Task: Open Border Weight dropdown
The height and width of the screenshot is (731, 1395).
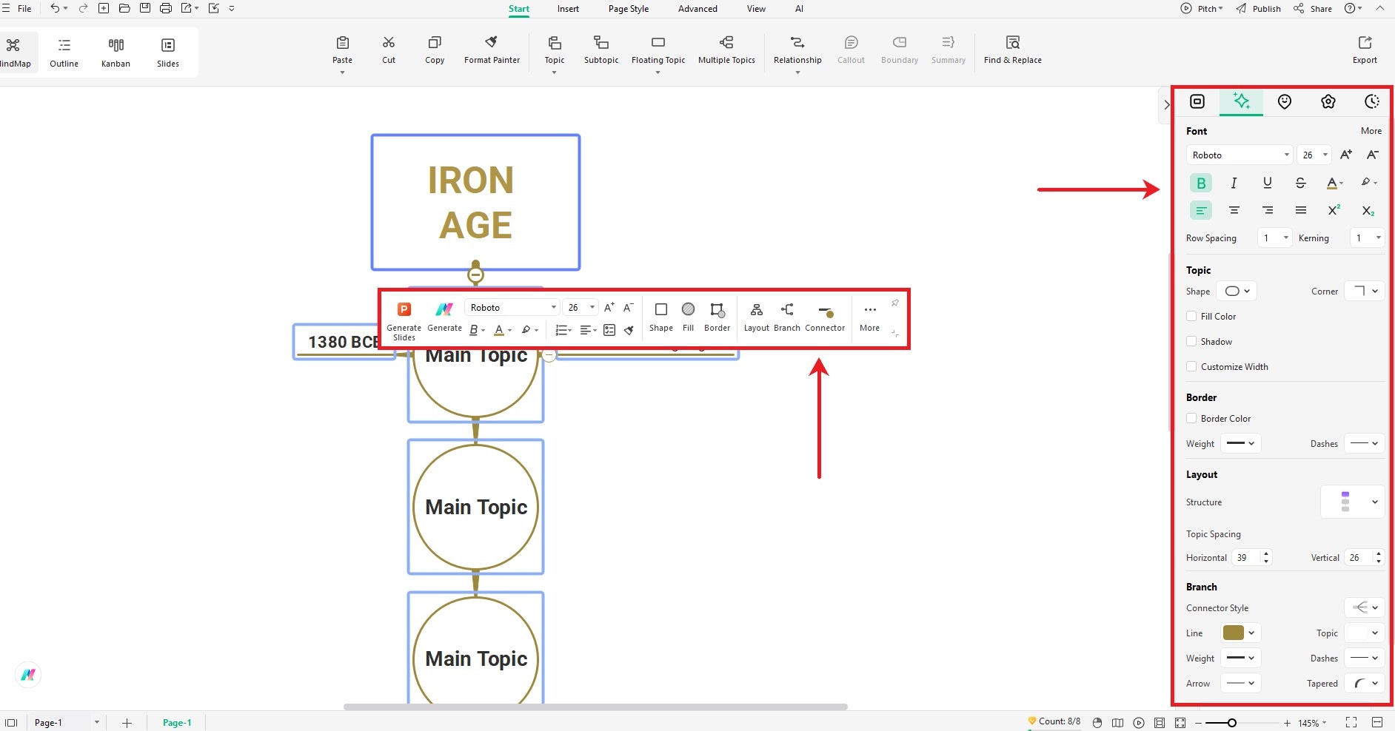Action: 1240,443
